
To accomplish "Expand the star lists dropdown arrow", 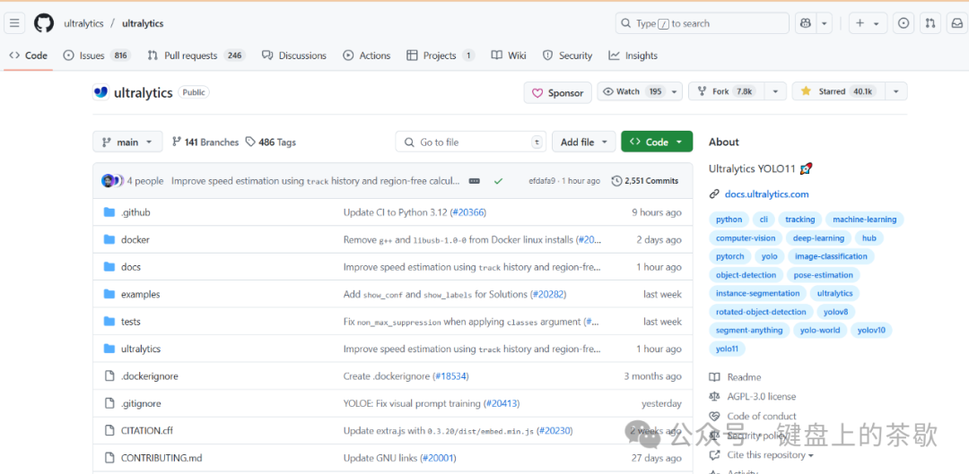I will (x=896, y=91).
